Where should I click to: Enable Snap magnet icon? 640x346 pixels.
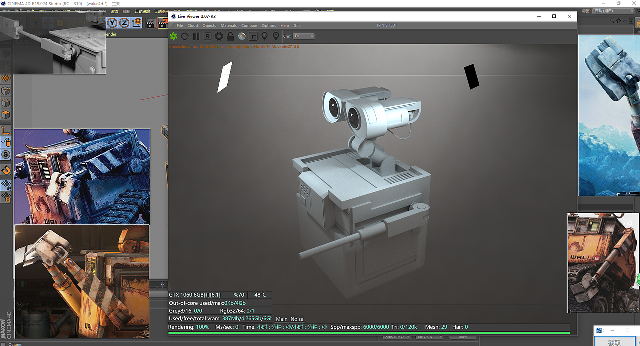(6, 170)
